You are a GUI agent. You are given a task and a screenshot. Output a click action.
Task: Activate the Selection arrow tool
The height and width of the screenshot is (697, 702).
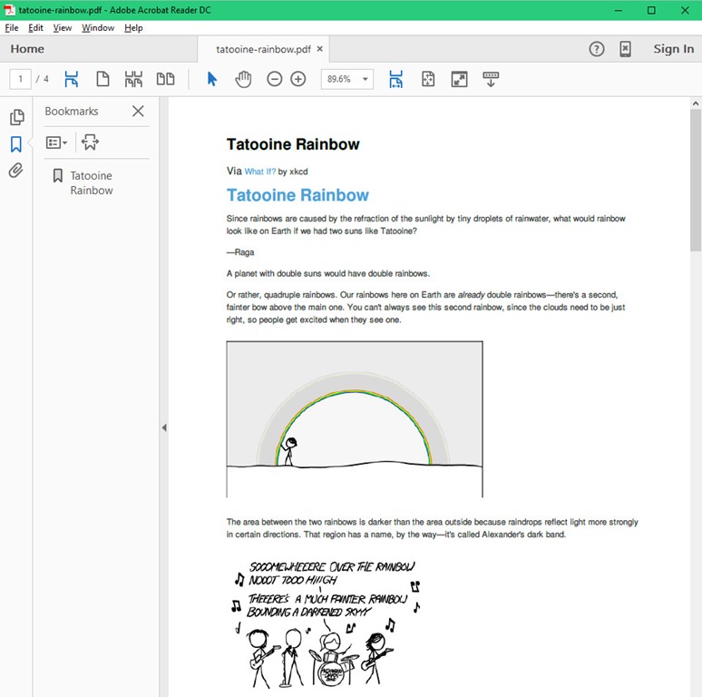[212, 79]
